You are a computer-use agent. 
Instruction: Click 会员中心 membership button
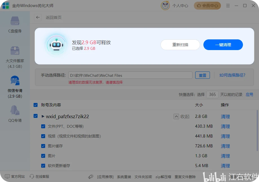[207, 6]
